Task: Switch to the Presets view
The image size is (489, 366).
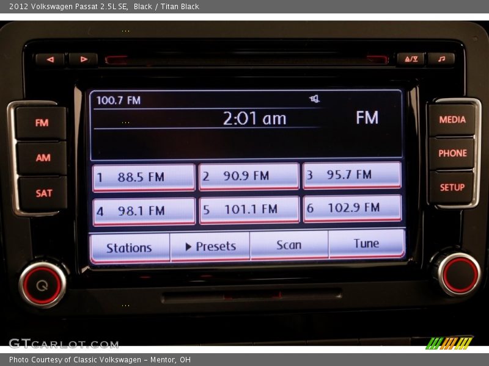Action: [210, 247]
